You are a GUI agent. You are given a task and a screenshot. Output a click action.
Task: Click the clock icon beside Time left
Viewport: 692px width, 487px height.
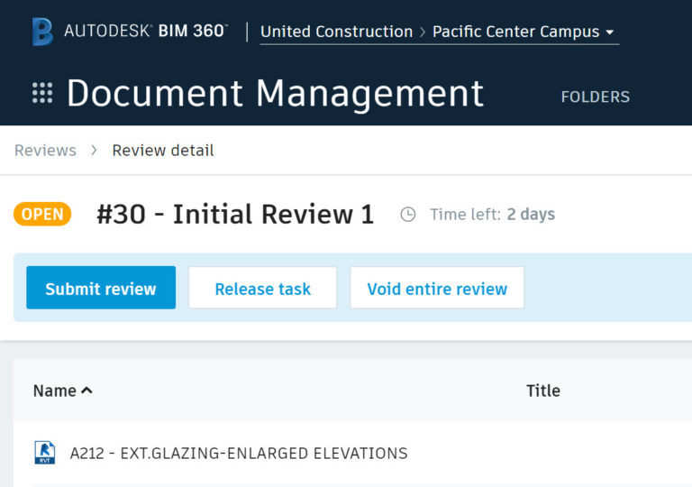pyautogui.click(x=408, y=215)
